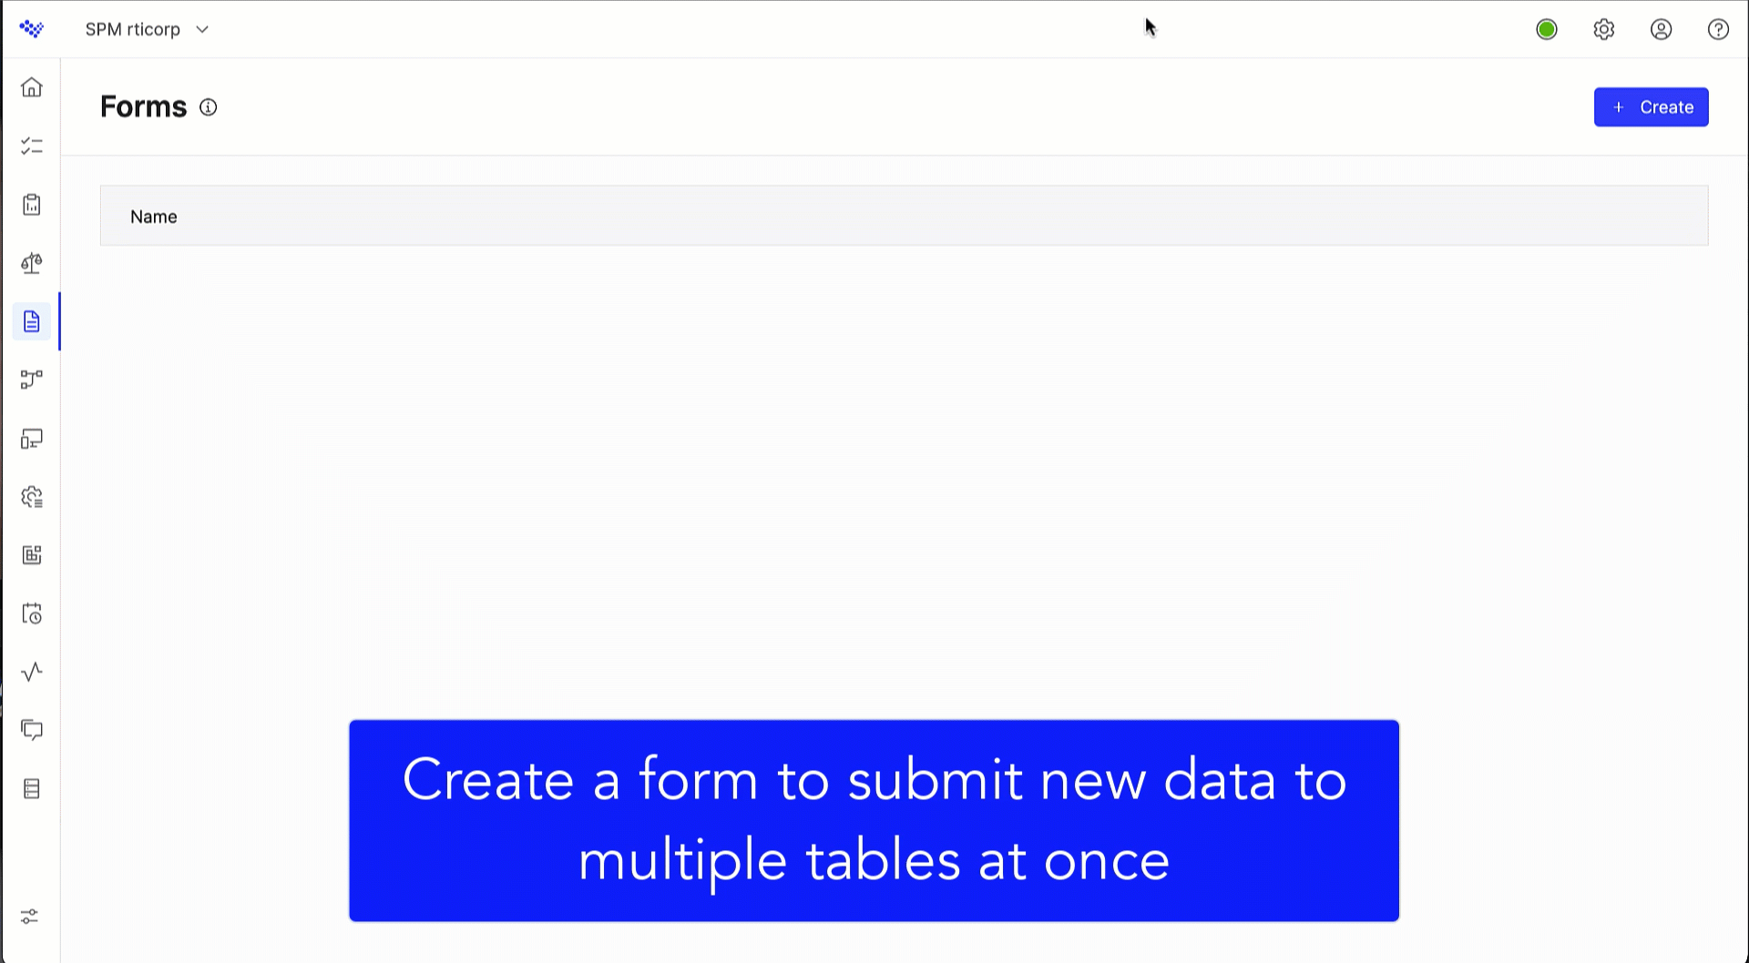The width and height of the screenshot is (1749, 963).
Task: Switch to the active Forms section tab
Action: [32, 321]
